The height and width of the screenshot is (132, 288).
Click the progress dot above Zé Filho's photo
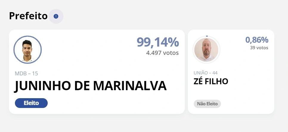207,36
